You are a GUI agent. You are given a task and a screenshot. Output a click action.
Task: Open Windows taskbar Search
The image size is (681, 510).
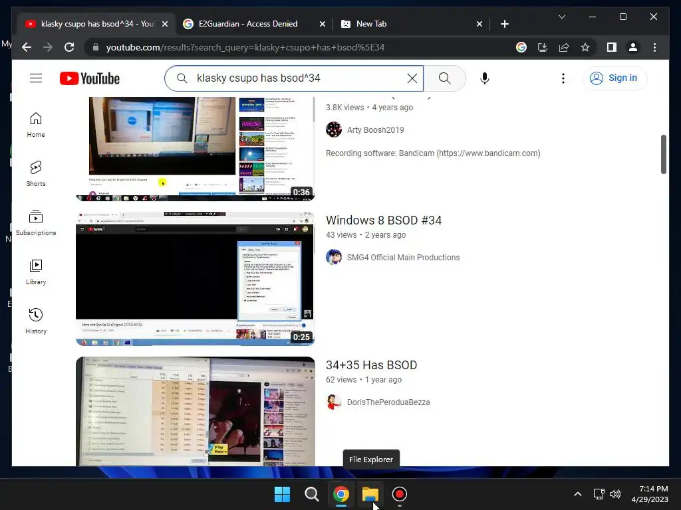pos(311,494)
